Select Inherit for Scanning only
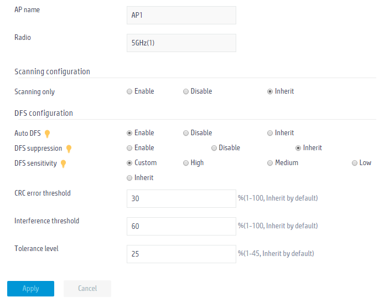379x302 pixels. (270, 91)
